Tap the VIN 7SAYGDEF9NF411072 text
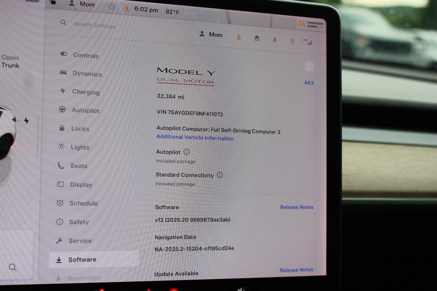Viewport: 437px width, 291px height. pyautogui.click(x=190, y=113)
